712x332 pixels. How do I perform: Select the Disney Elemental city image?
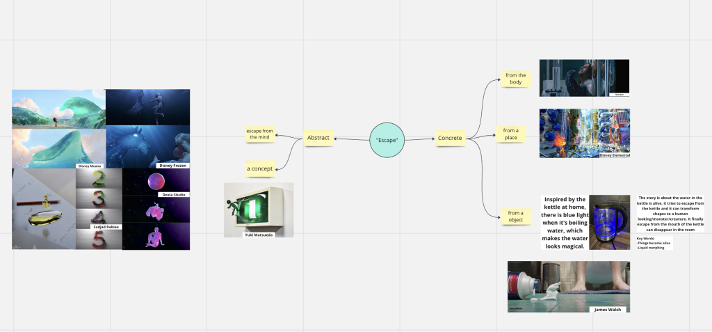point(584,133)
